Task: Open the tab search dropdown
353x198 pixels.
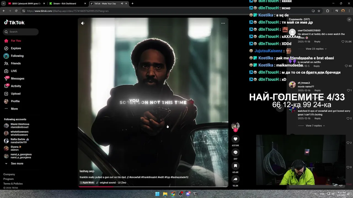Action: tap(3, 4)
